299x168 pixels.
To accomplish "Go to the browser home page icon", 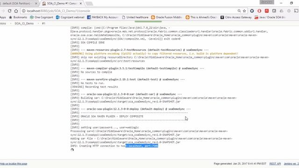I will point(16,11).
